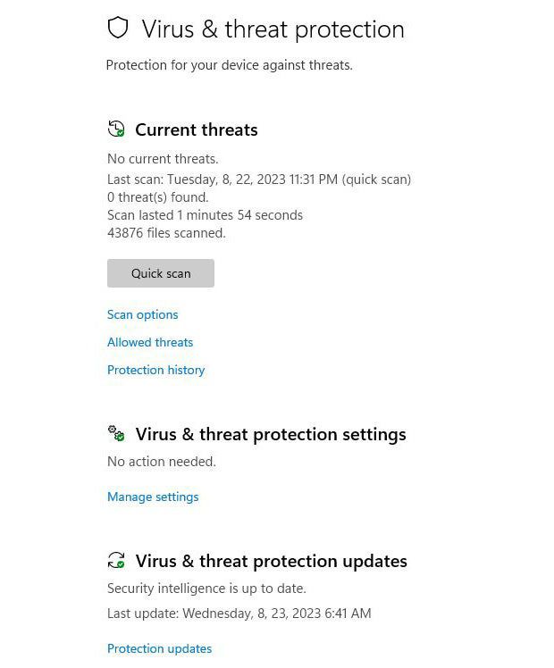Screen dimensions: 554x668
Task: Open Protection history
Action: pyautogui.click(x=156, y=370)
